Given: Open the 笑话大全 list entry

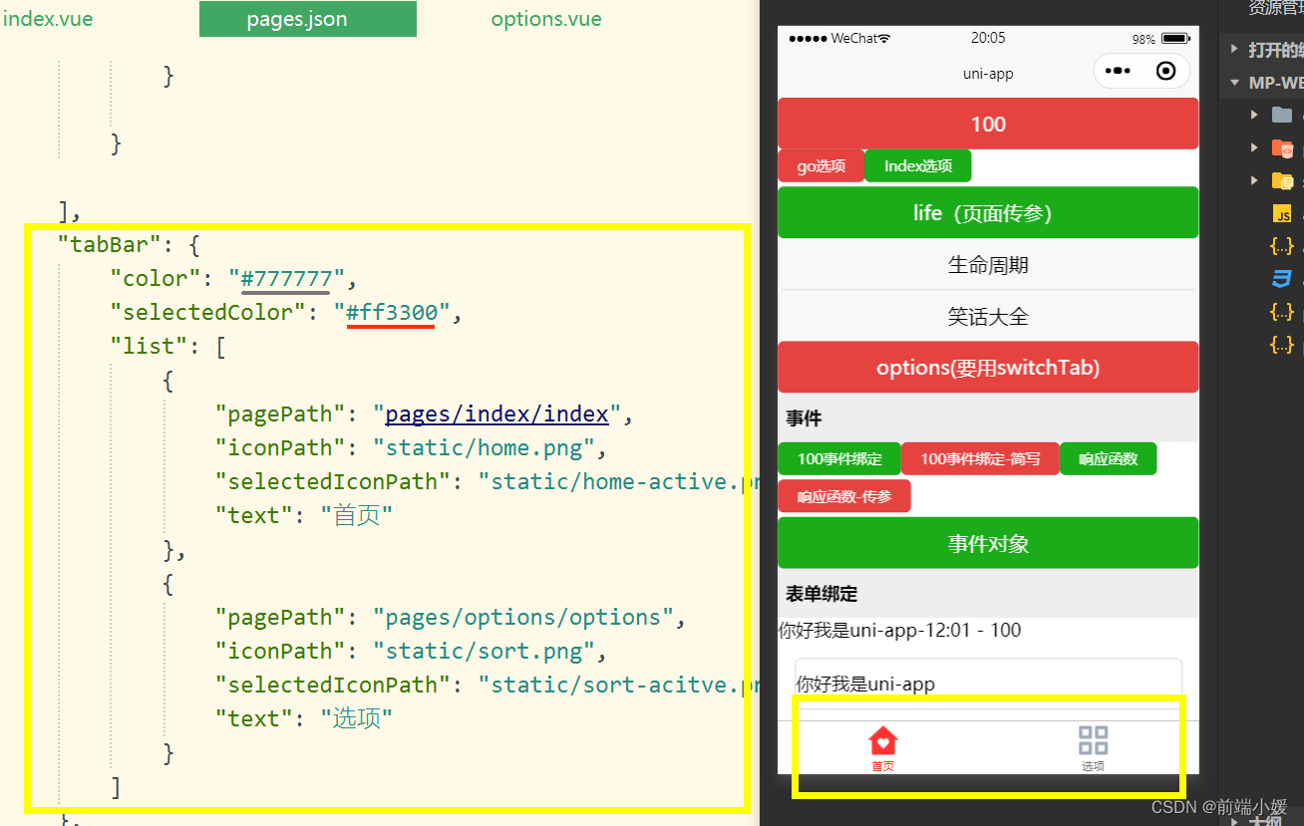Looking at the screenshot, I should [x=988, y=317].
